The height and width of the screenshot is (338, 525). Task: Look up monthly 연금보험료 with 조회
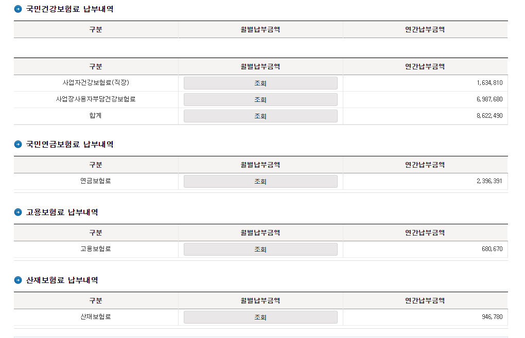pos(260,182)
